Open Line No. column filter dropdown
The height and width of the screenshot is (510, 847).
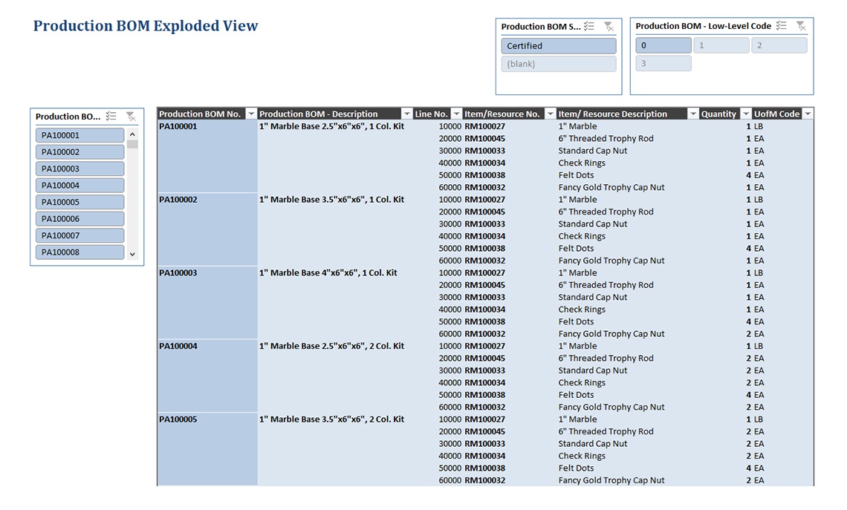(x=456, y=114)
